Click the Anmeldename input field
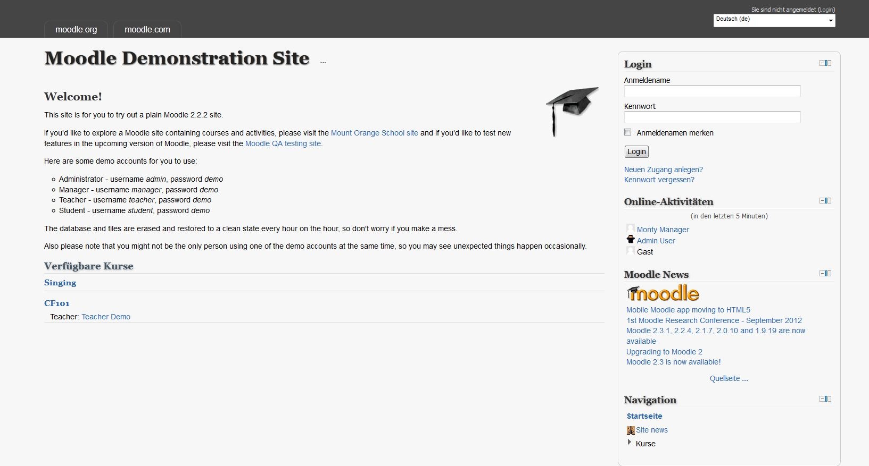 [712, 91]
